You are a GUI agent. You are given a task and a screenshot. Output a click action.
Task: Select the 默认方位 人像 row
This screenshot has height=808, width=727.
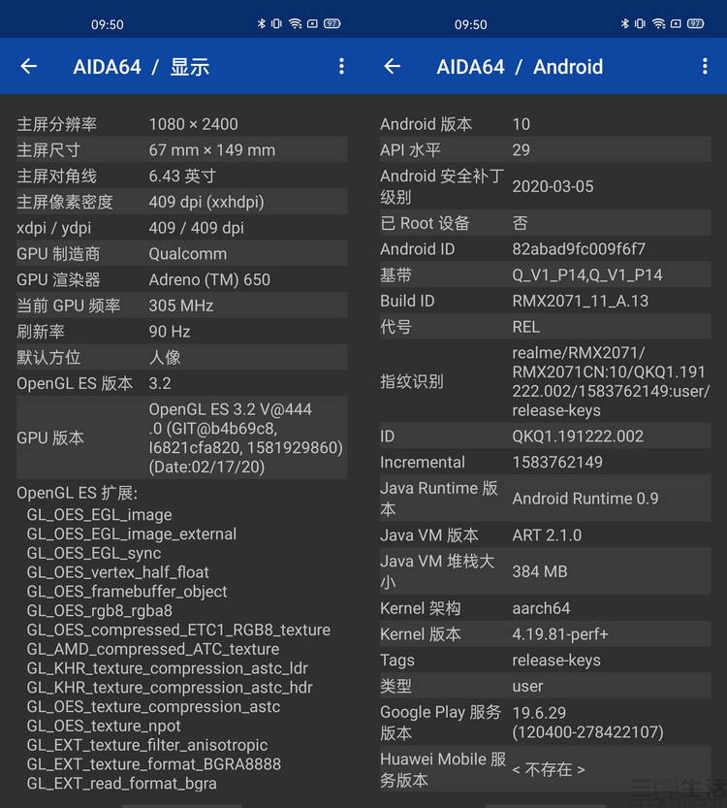coord(182,357)
